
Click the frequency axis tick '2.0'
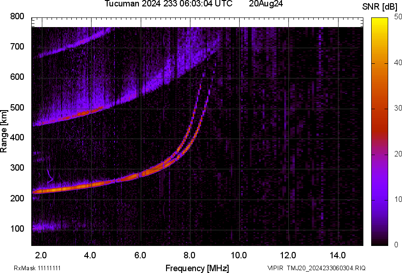41,256
